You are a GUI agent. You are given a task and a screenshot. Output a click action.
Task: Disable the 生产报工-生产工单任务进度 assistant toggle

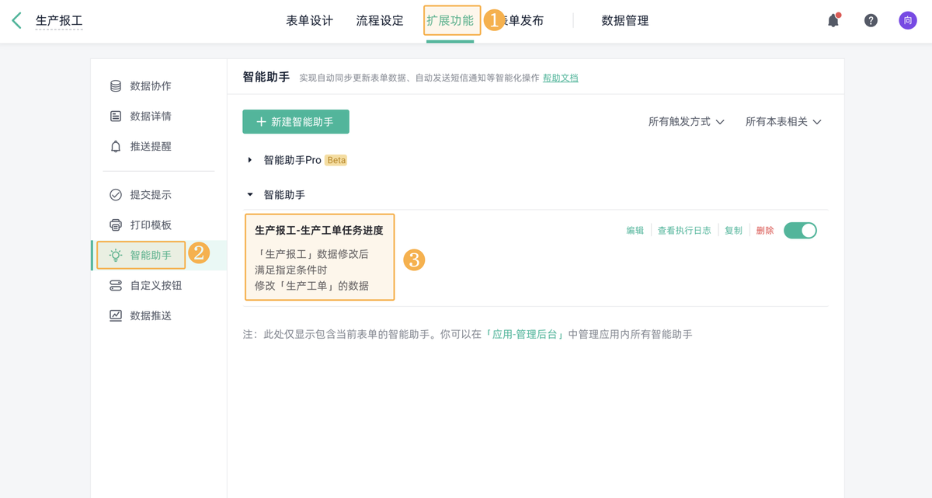[800, 230]
